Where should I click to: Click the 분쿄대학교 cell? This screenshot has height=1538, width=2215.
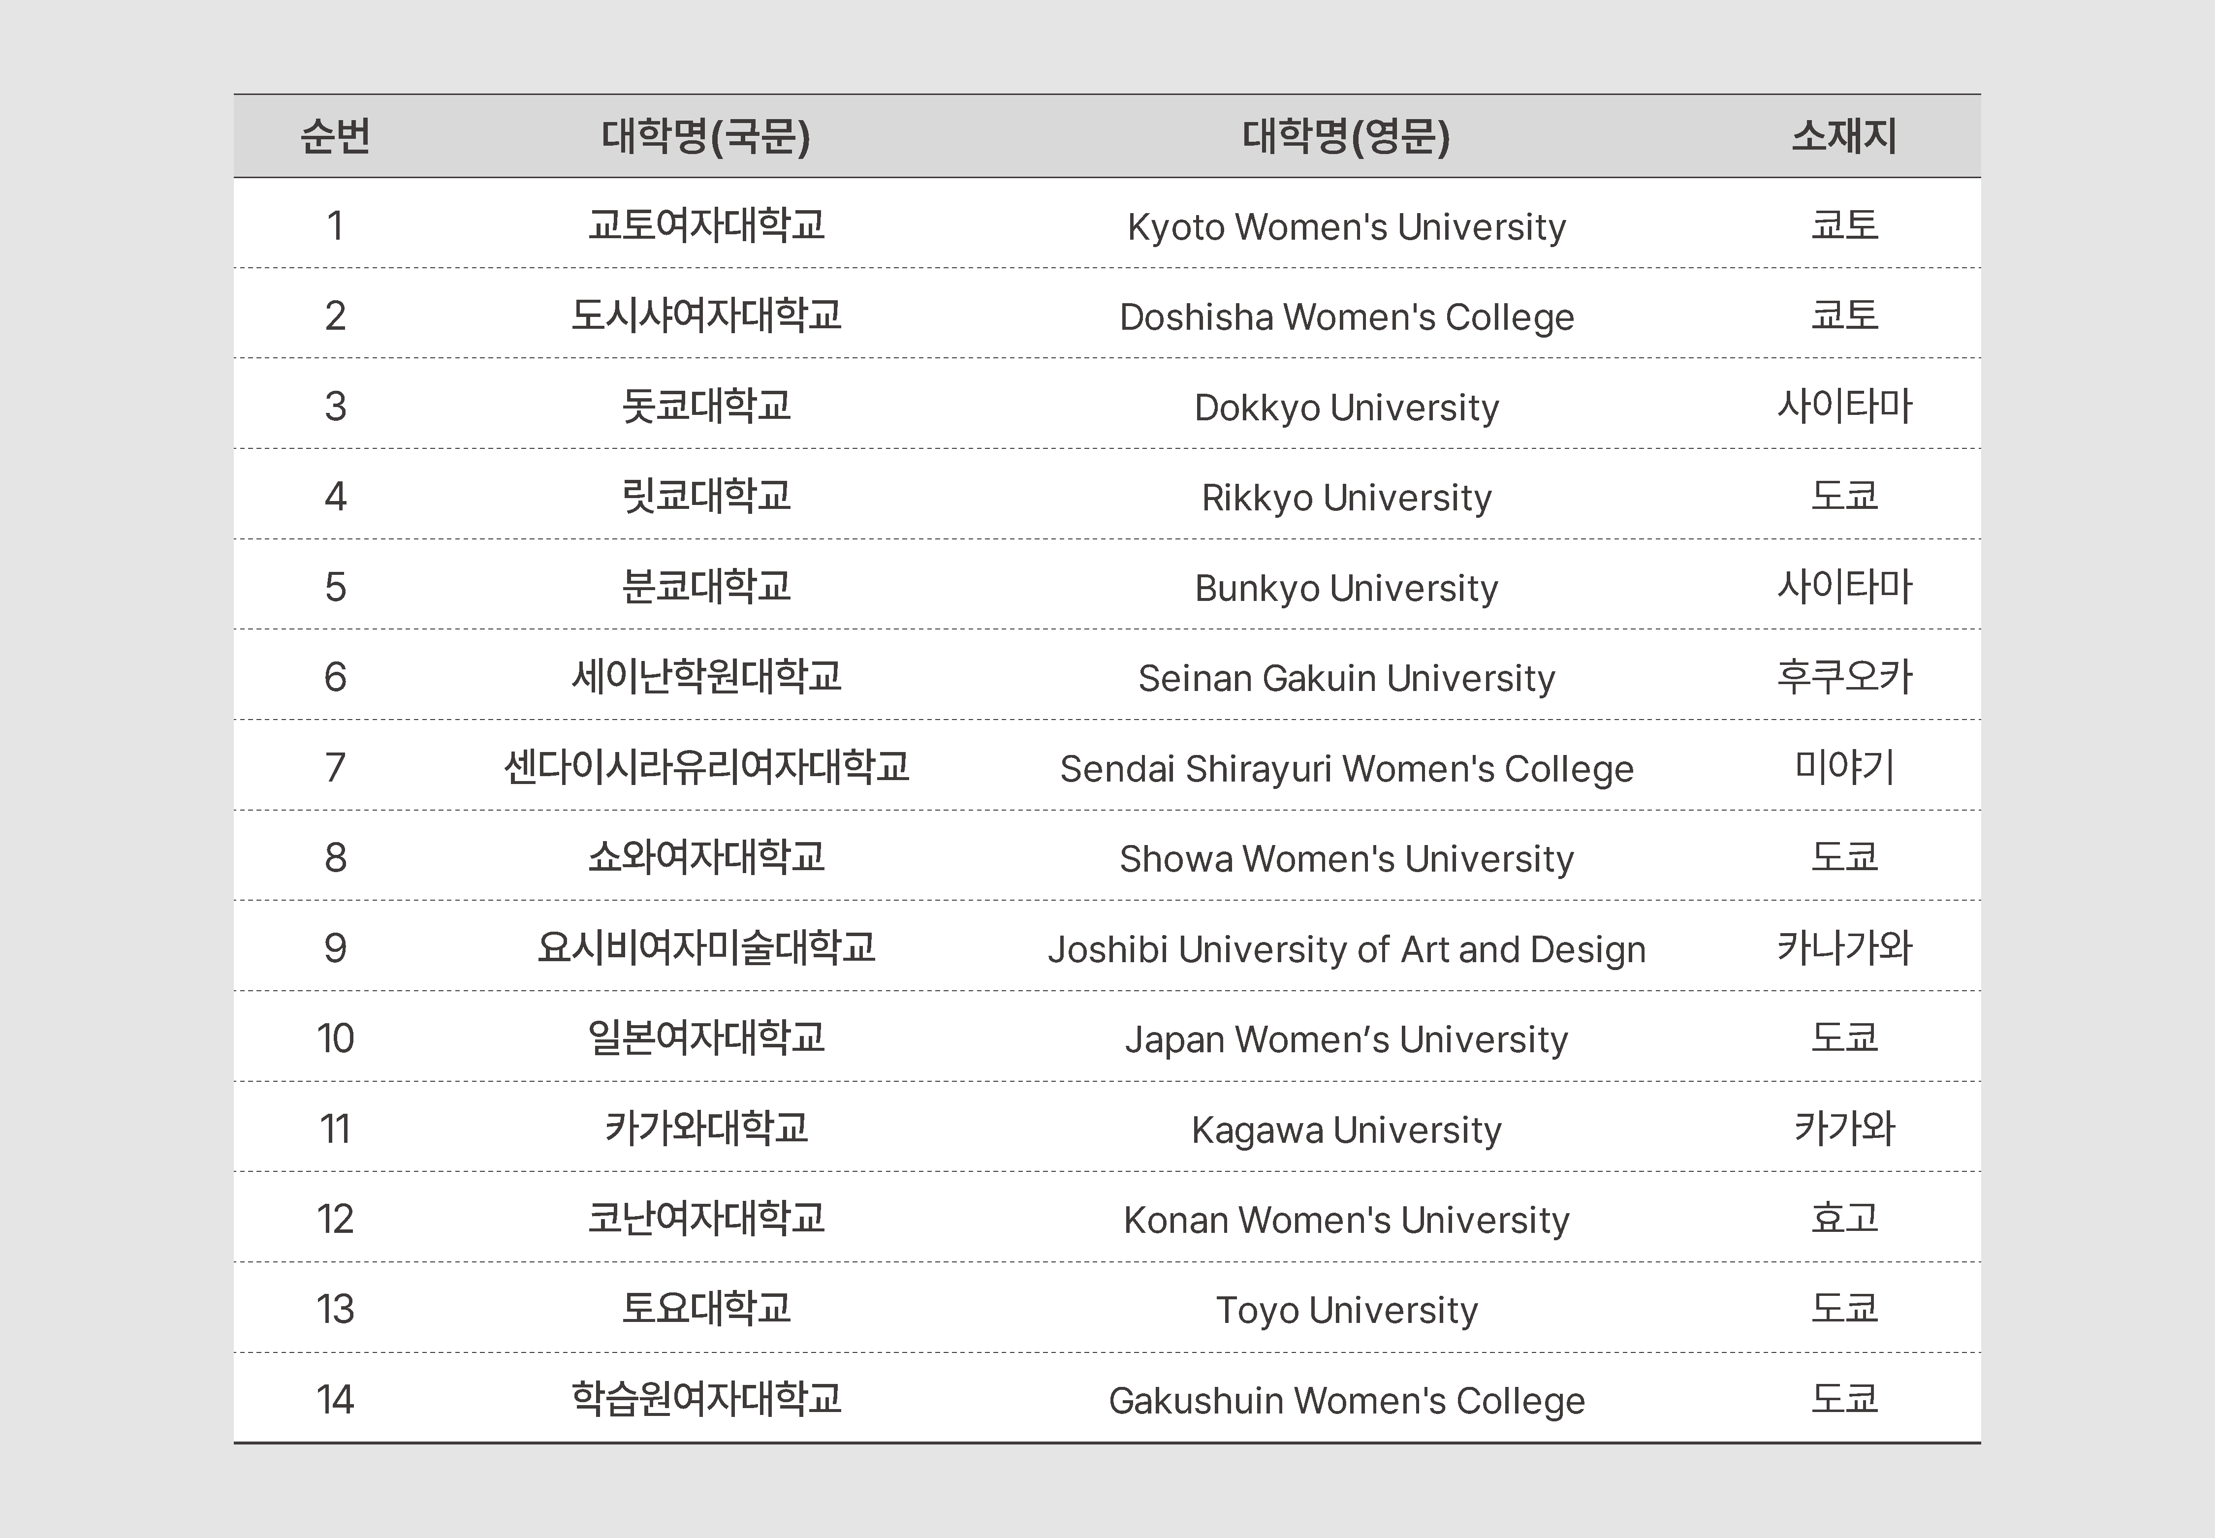tap(705, 586)
